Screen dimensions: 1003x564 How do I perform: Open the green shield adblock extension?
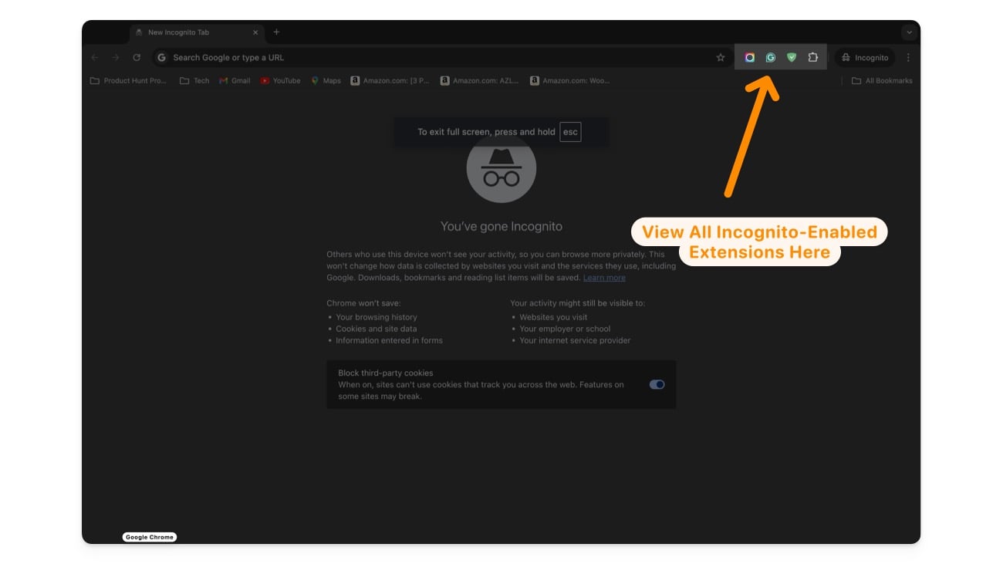click(791, 58)
